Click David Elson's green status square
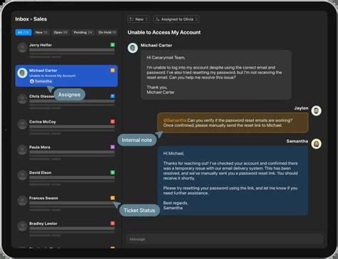The height and width of the screenshot is (259, 338). [x=113, y=173]
